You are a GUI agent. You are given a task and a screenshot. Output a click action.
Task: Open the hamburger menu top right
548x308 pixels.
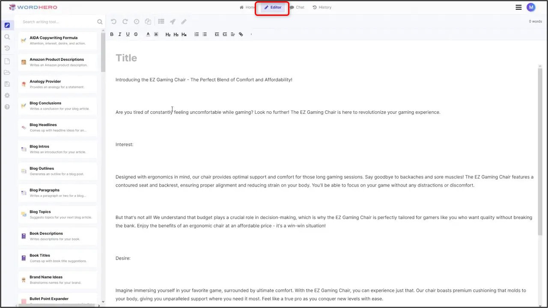pyautogui.click(x=518, y=7)
